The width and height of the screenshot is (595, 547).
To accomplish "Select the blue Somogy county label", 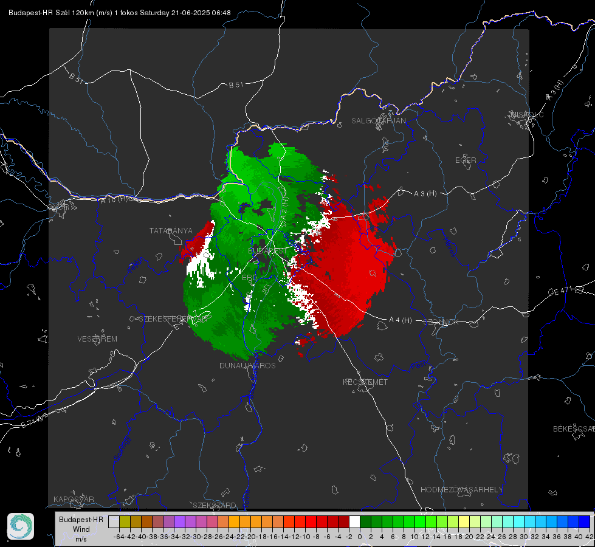I will click(x=122, y=449).
